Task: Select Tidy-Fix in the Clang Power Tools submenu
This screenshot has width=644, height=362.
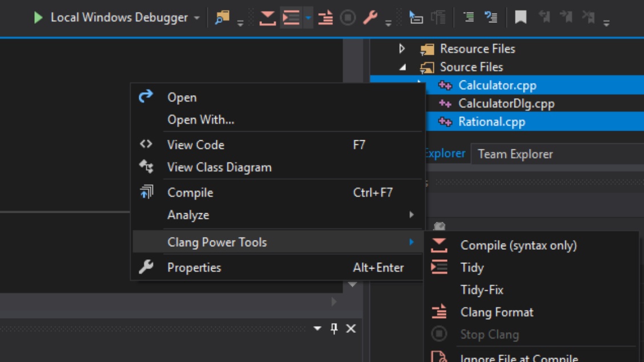Action: [x=482, y=290]
